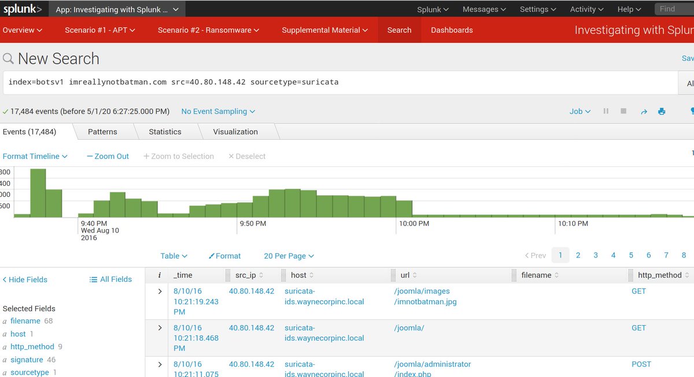
Task: Go to results page 7
Action: pos(666,255)
